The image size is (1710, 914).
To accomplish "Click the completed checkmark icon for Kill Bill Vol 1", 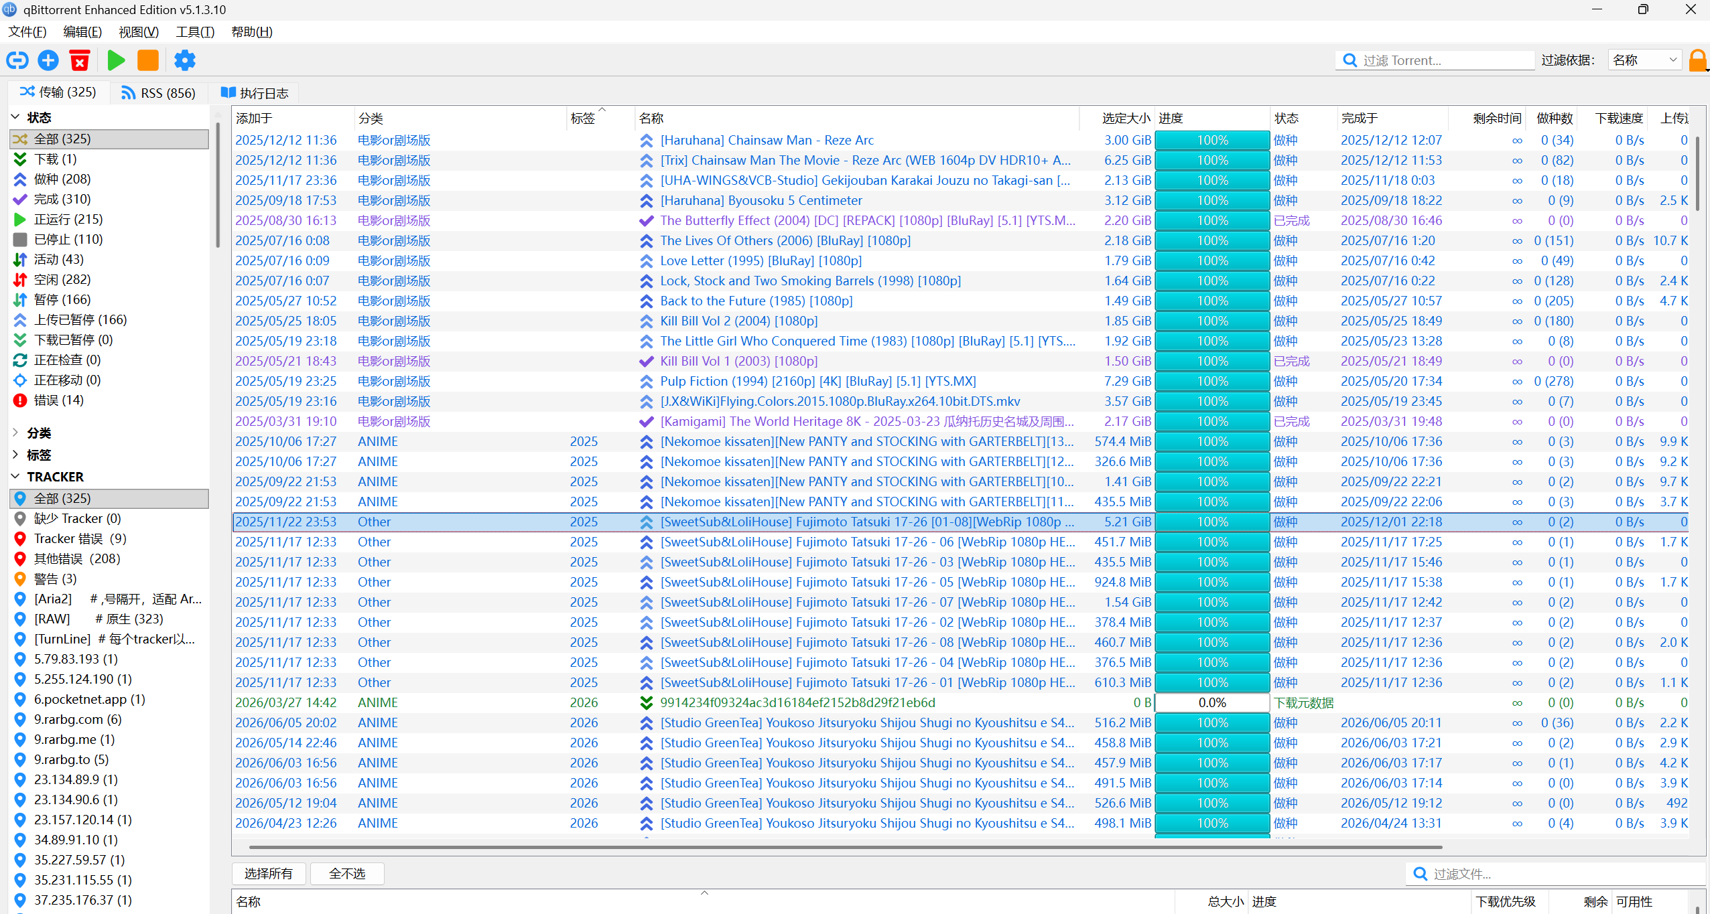I will [x=646, y=362].
